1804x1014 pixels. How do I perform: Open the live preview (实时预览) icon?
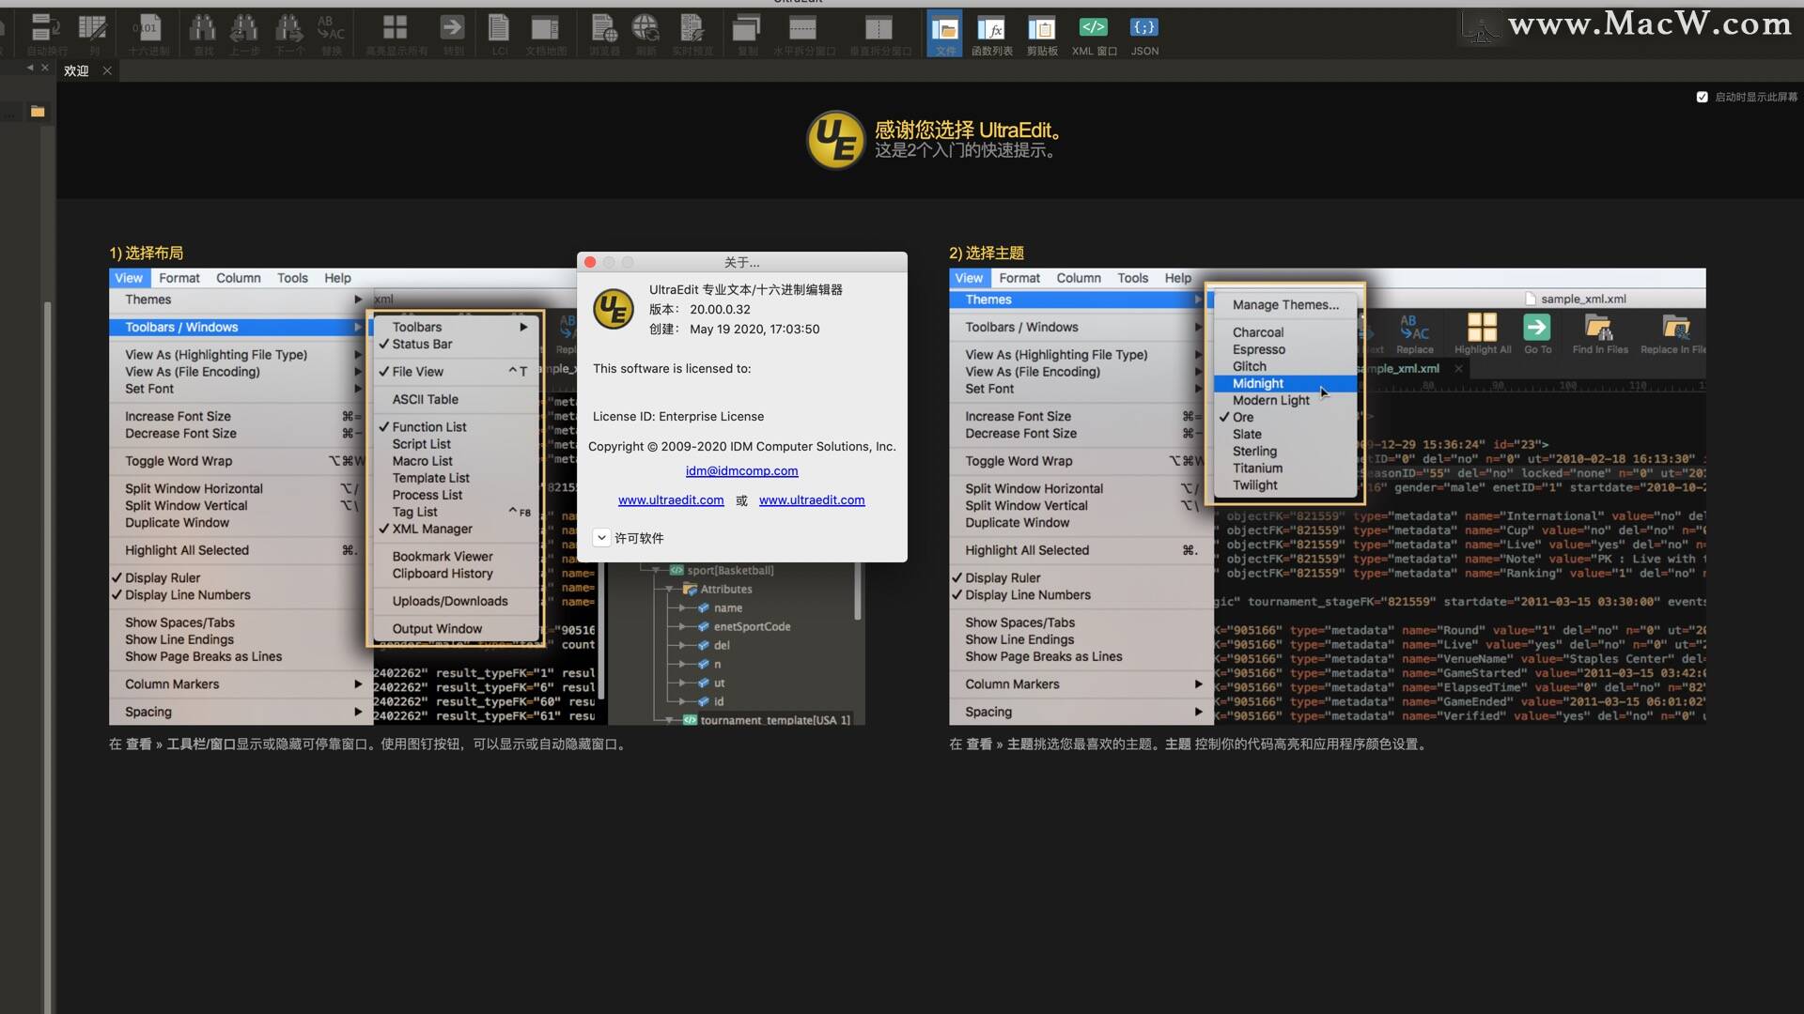tap(692, 35)
